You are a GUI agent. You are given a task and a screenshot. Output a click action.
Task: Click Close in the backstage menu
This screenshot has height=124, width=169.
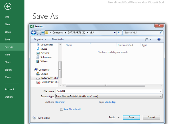(12, 77)
